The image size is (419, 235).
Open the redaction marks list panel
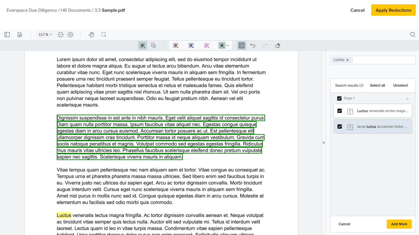point(241,45)
